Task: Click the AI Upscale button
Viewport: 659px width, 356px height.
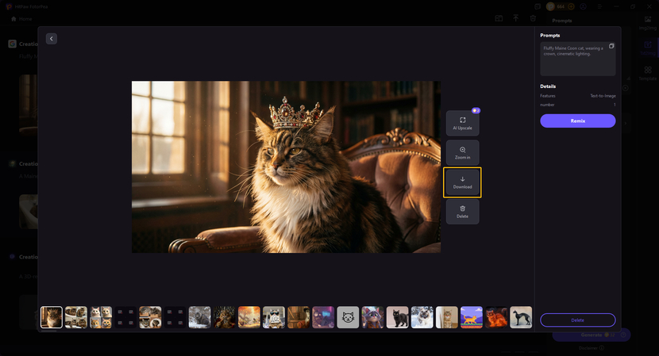Action: click(x=462, y=124)
